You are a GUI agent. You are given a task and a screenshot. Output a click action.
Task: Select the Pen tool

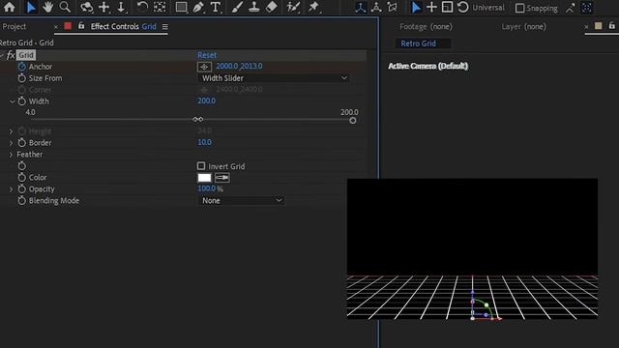click(x=198, y=7)
